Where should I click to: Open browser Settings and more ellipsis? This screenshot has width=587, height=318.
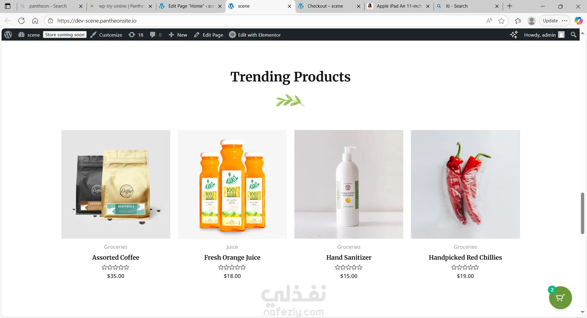pos(565,21)
